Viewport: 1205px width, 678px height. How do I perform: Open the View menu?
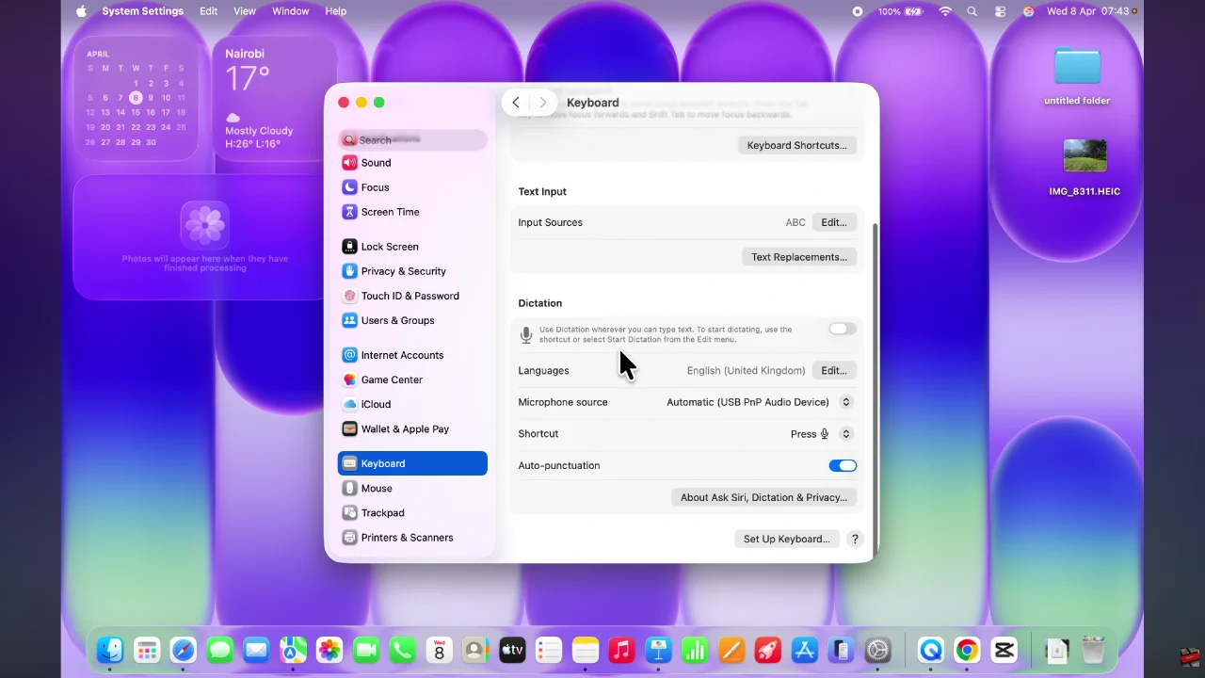244,10
